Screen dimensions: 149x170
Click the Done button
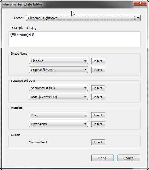102,158
